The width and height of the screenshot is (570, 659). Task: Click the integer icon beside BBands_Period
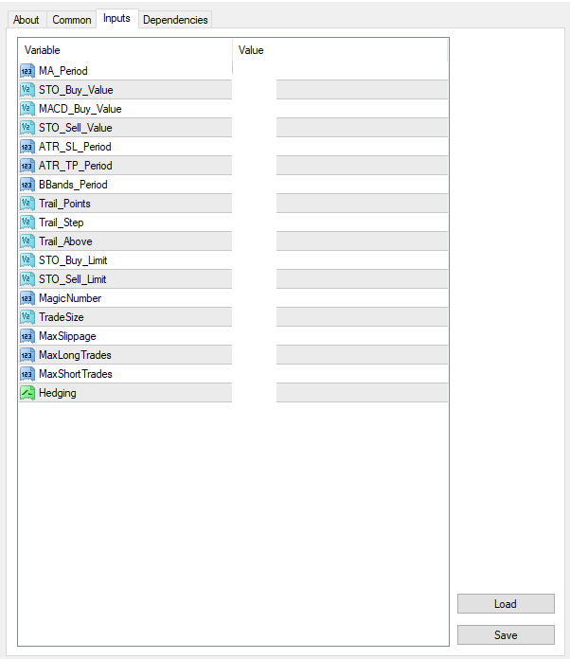click(x=27, y=185)
